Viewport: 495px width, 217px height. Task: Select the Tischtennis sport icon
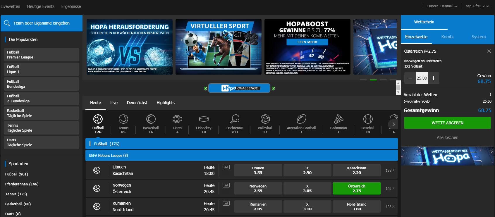coord(234,119)
